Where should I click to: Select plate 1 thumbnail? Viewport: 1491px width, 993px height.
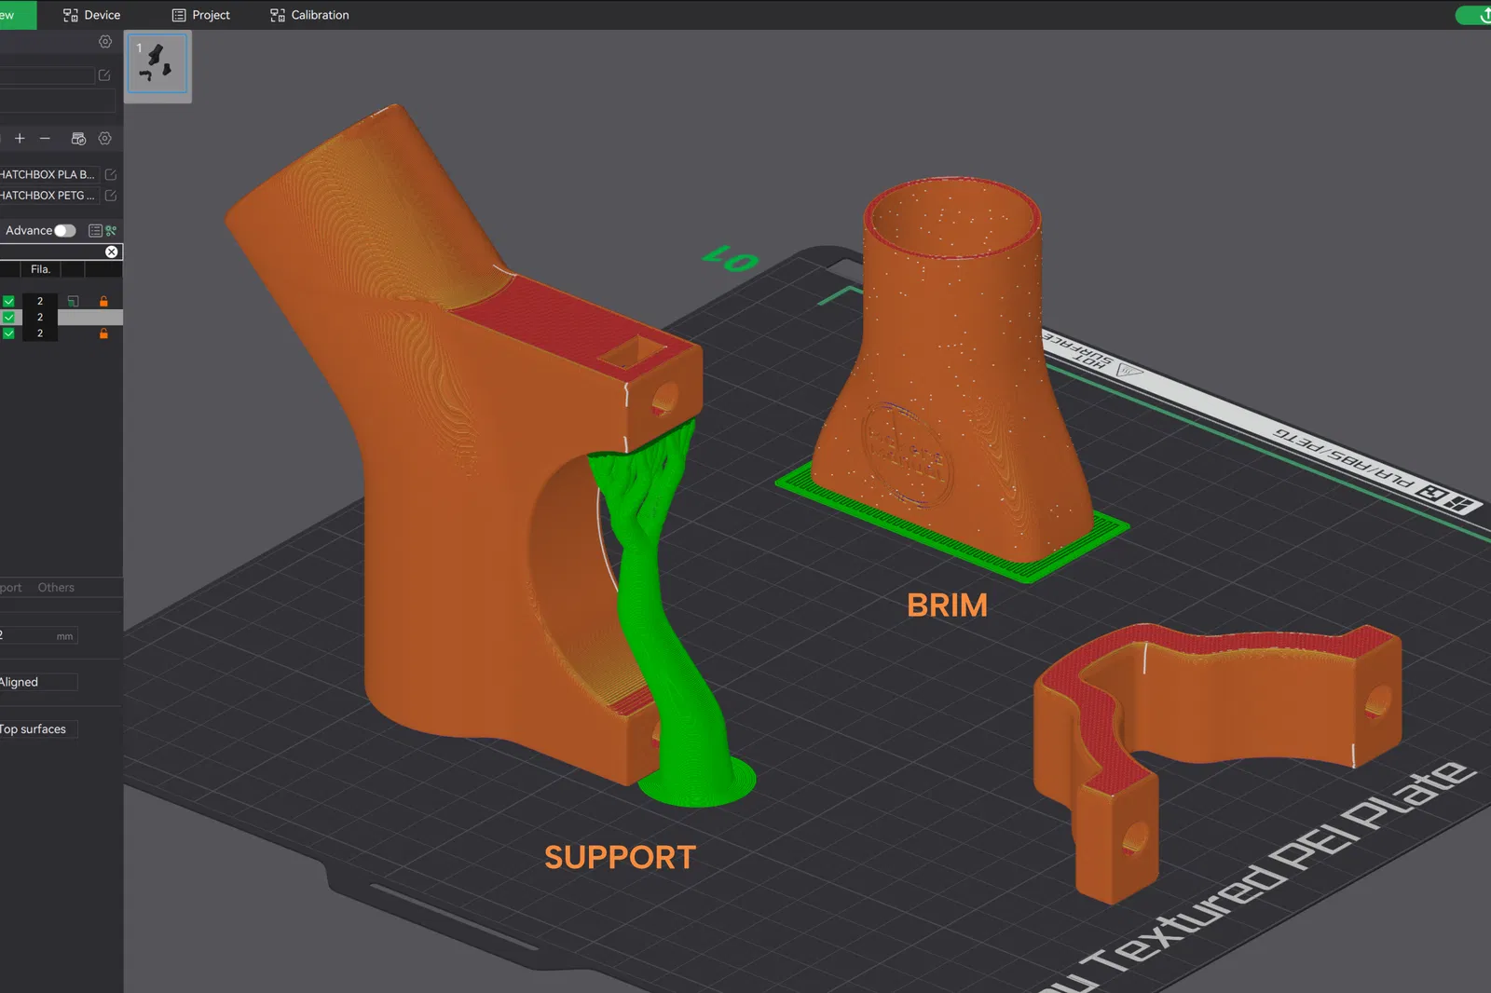tap(157, 64)
